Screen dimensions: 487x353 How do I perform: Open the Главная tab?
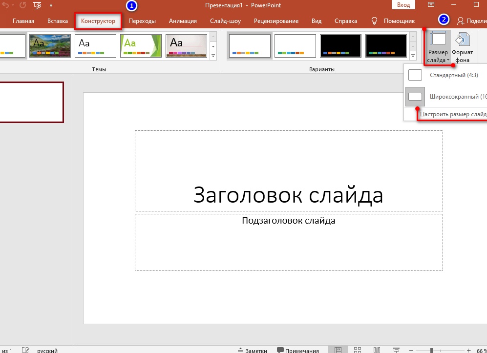[23, 21]
